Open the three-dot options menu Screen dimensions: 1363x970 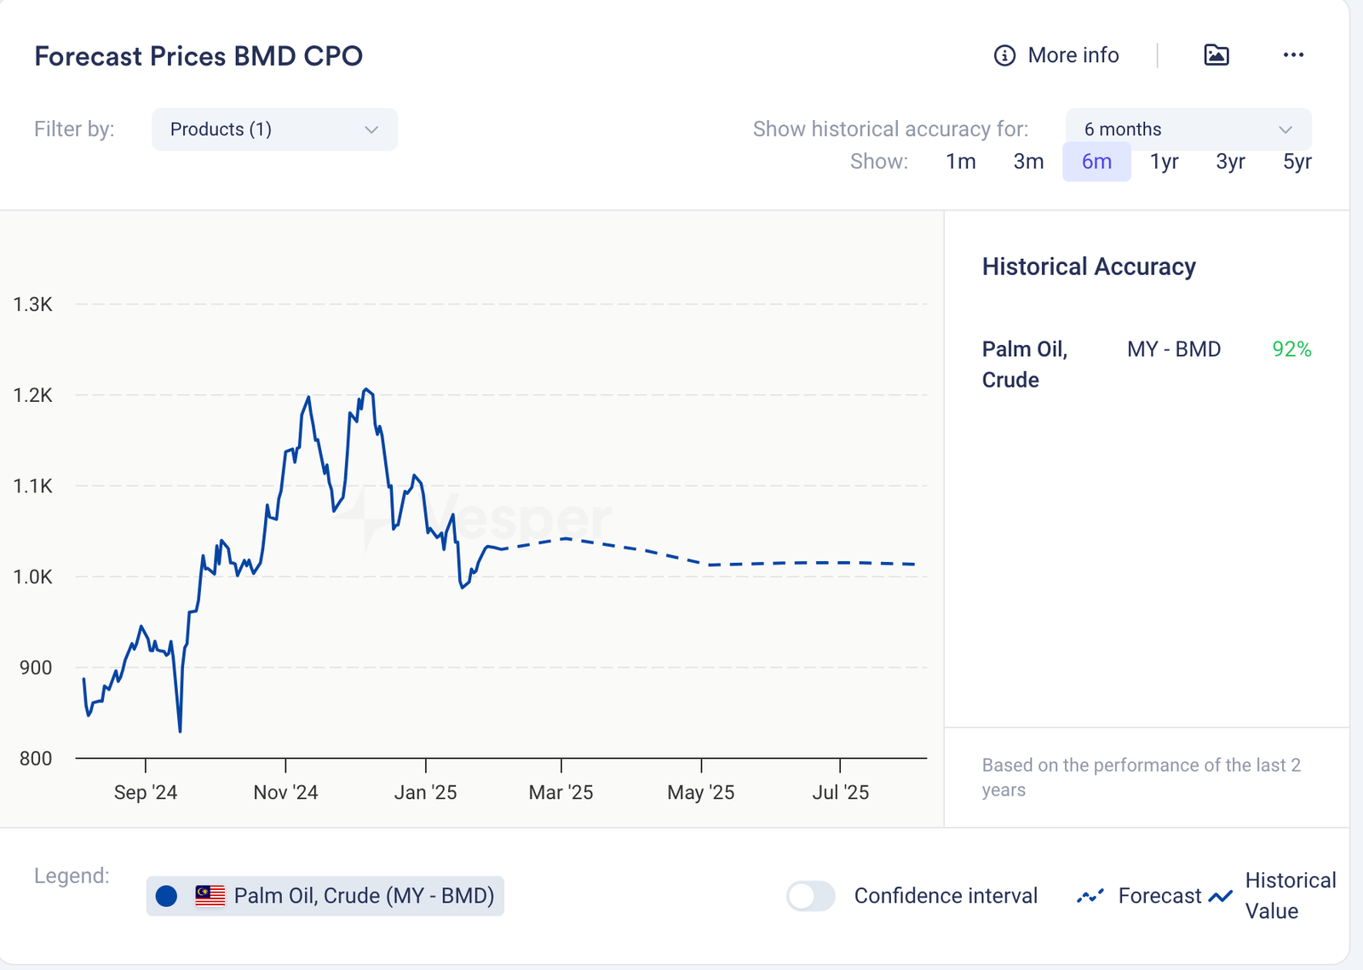coord(1293,55)
